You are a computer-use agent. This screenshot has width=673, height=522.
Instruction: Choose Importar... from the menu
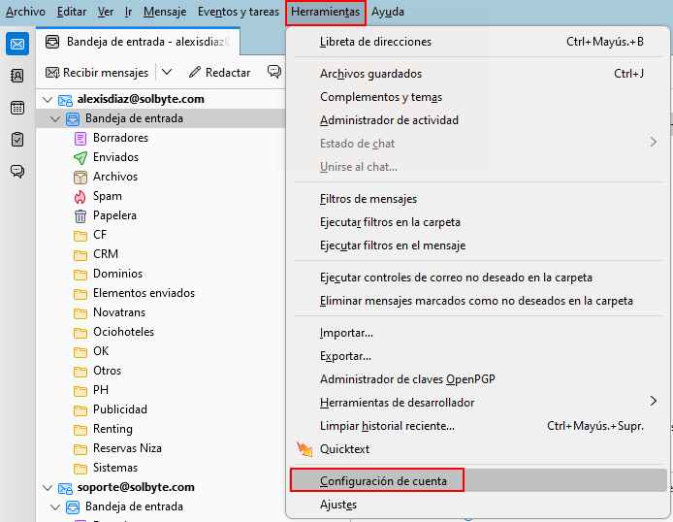pos(479,333)
